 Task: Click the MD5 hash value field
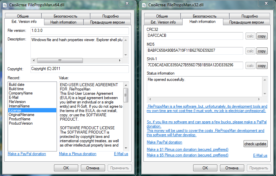[x=195, y=51]
